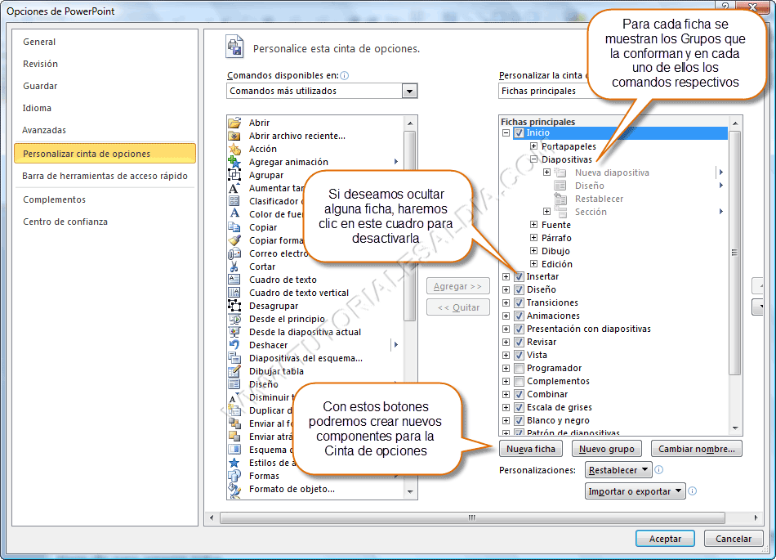Image resolution: width=776 pixels, height=560 pixels.
Task: Click the Dibujar tabla pencil icon
Action: tap(234, 371)
